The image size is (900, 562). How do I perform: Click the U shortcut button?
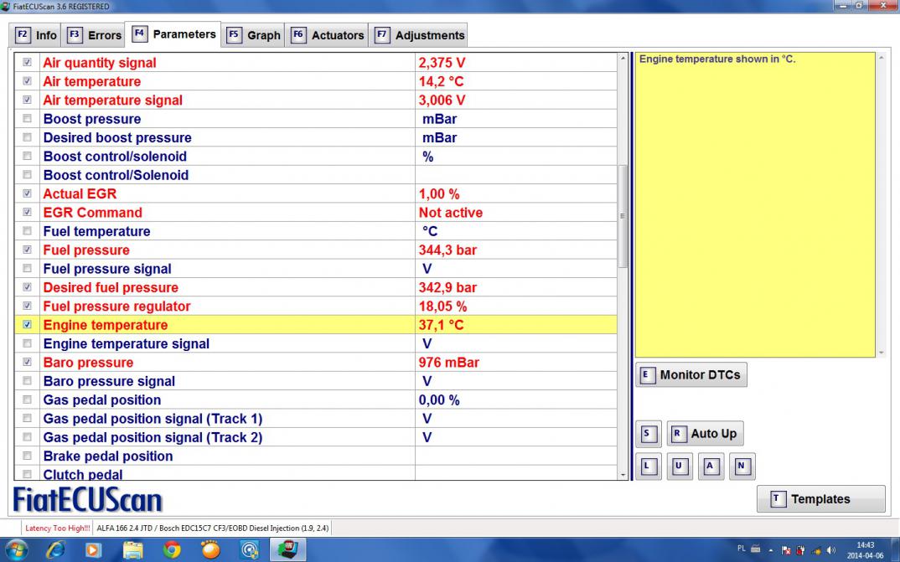(680, 467)
